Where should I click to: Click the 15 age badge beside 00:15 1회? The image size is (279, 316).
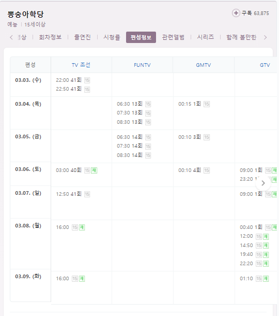[x=207, y=104]
